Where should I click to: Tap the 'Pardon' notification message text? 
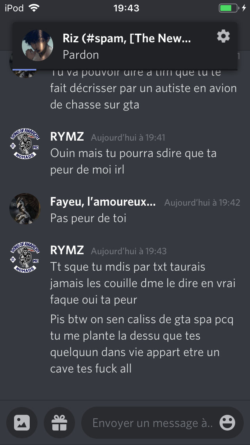pos(81,54)
